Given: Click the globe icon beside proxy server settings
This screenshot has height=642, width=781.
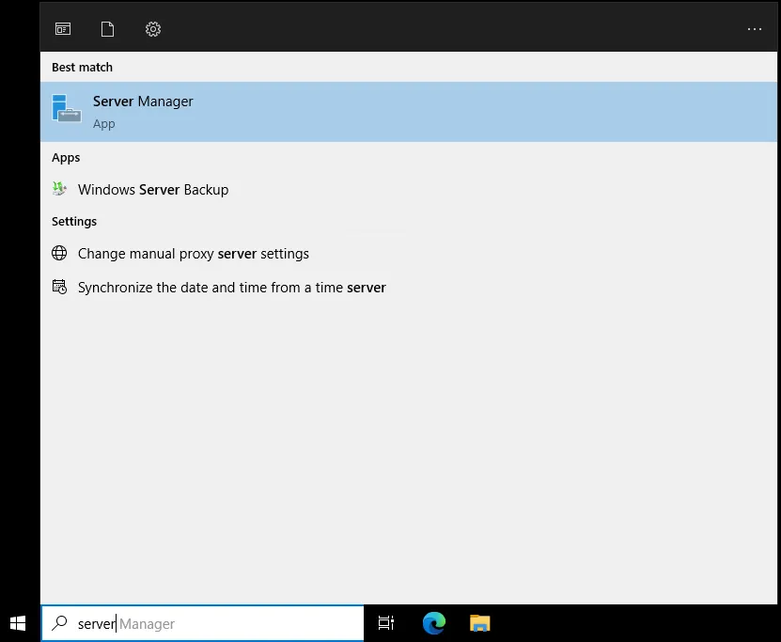Looking at the screenshot, I should coord(59,253).
